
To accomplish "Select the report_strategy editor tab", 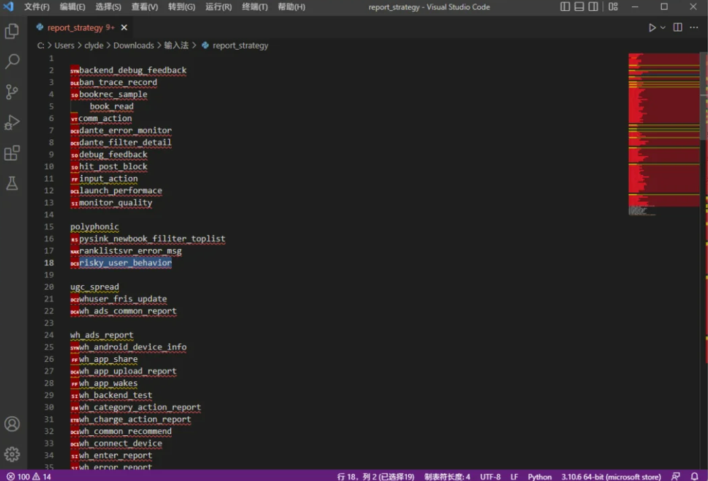I will (82, 28).
